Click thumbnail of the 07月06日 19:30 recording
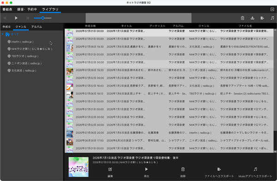 [x=70, y=48]
